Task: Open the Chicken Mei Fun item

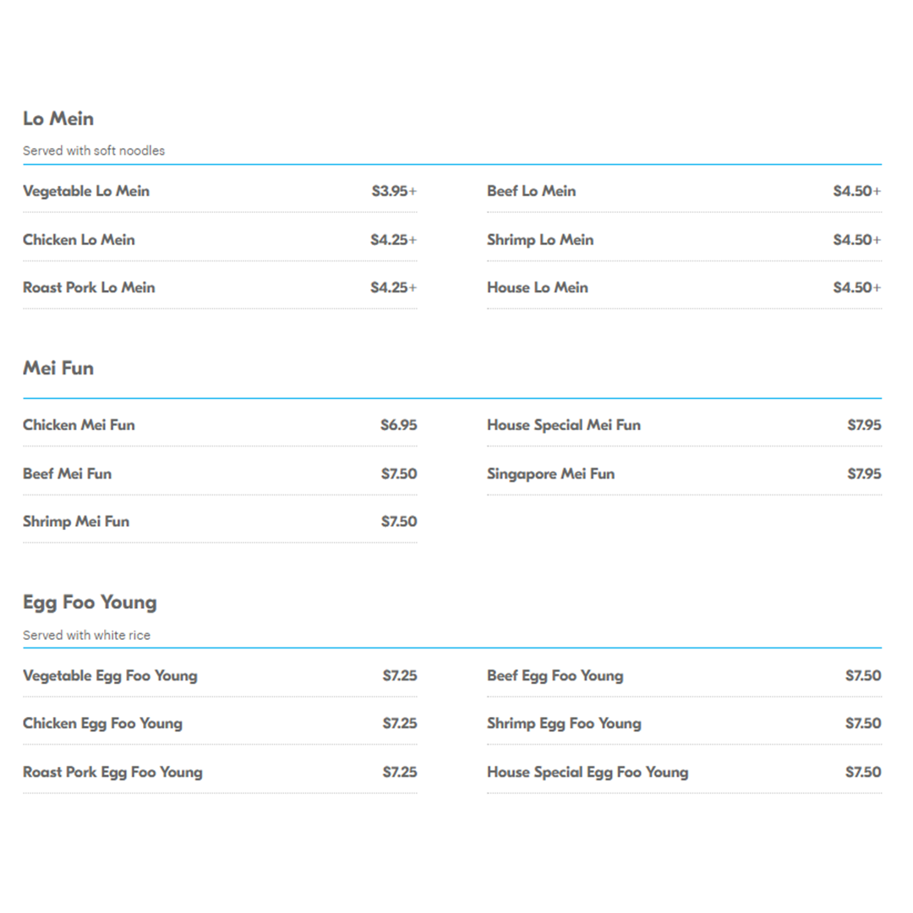Action: (79, 425)
